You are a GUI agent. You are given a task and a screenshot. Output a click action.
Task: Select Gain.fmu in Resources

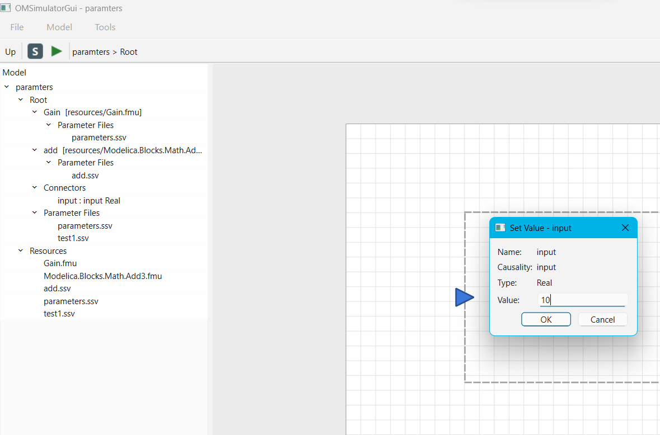[x=60, y=263]
